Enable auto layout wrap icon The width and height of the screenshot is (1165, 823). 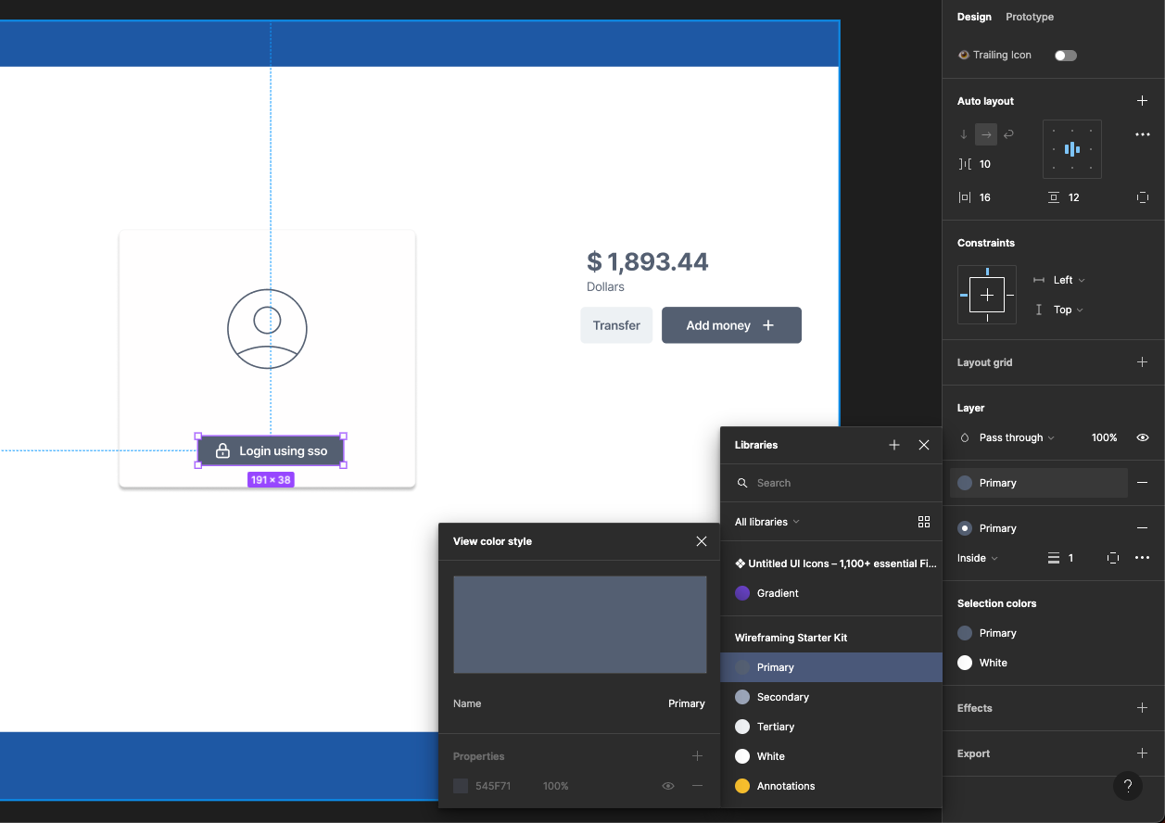1007,134
